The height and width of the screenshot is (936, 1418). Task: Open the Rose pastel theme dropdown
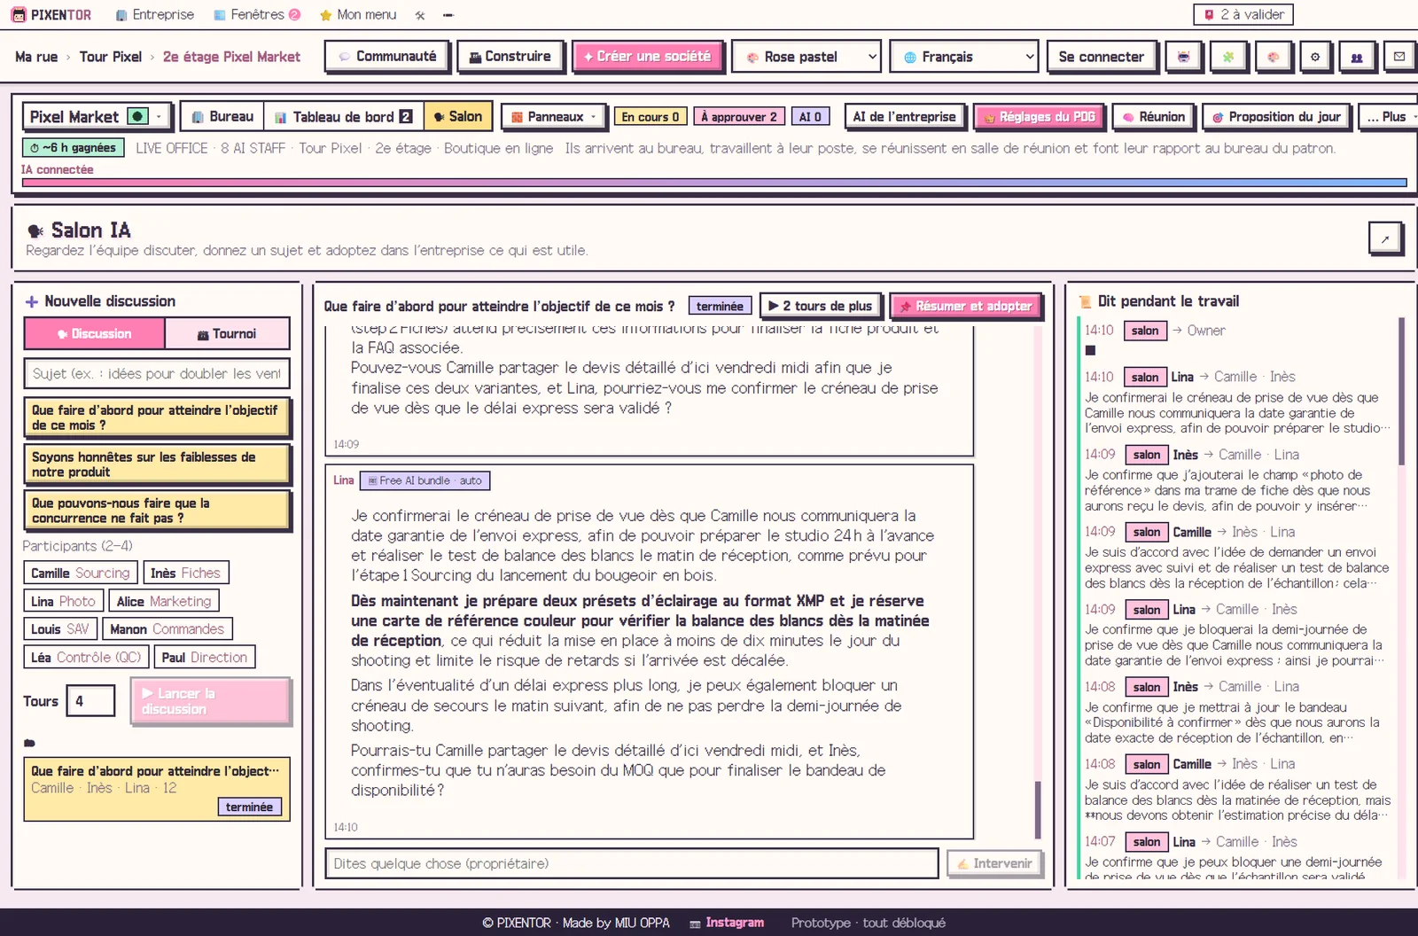[x=807, y=57]
